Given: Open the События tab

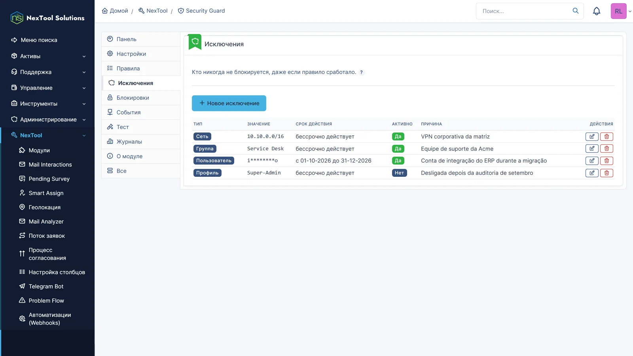Looking at the screenshot, I should [x=141, y=112].
